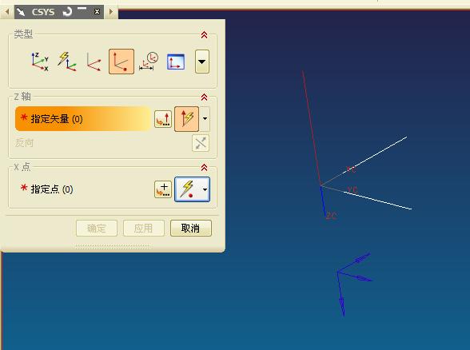This screenshot has height=350, width=470.
Task: Select the Inferred CSYS type with lightning
Action: click(x=67, y=62)
